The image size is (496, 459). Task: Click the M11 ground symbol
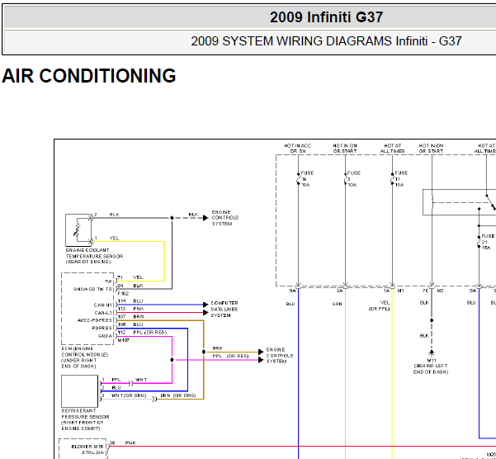(432, 353)
